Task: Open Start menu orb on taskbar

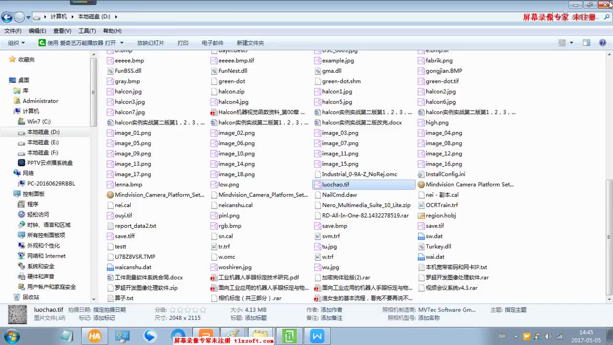Action: [x=11, y=336]
